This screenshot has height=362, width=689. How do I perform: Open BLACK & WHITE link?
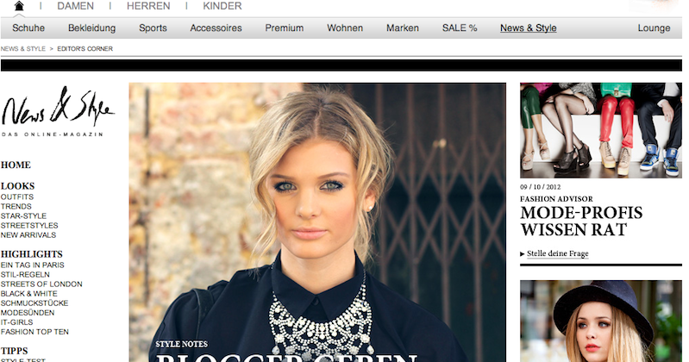click(29, 294)
